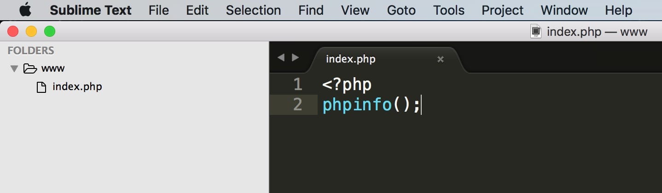Open the Project menu
The height and width of the screenshot is (193, 662).
502,10
